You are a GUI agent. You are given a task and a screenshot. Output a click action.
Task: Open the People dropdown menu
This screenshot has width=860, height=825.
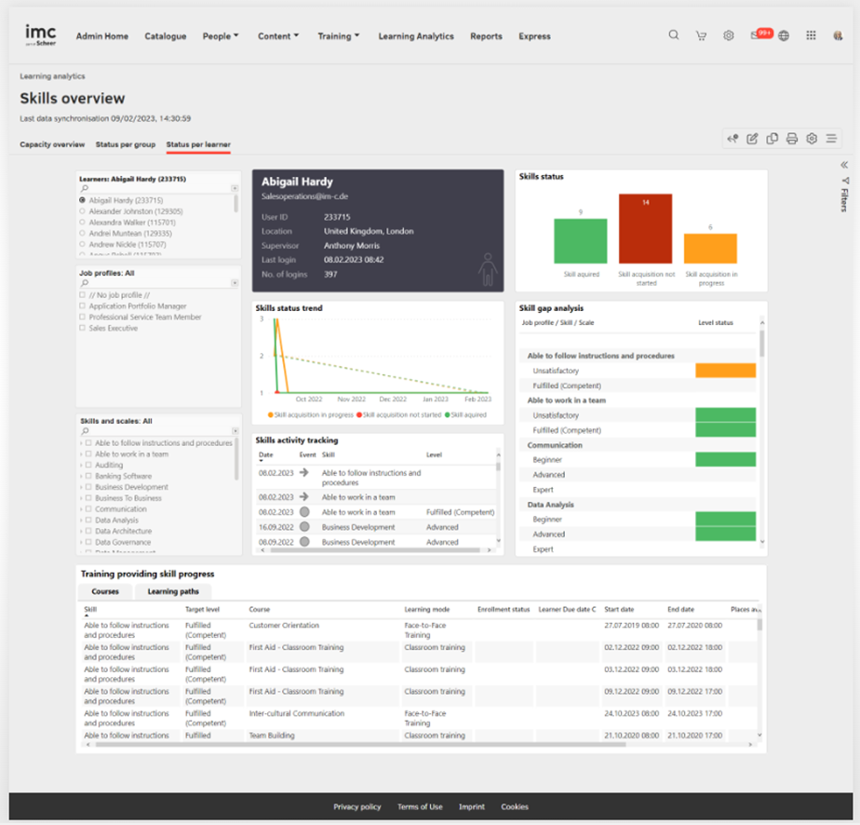(x=221, y=36)
